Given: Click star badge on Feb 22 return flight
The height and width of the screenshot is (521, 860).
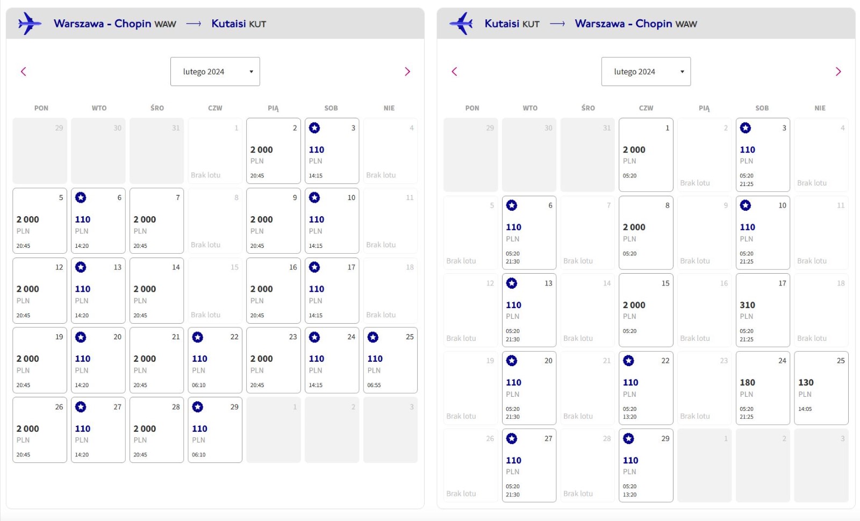Looking at the screenshot, I should tap(628, 361).
